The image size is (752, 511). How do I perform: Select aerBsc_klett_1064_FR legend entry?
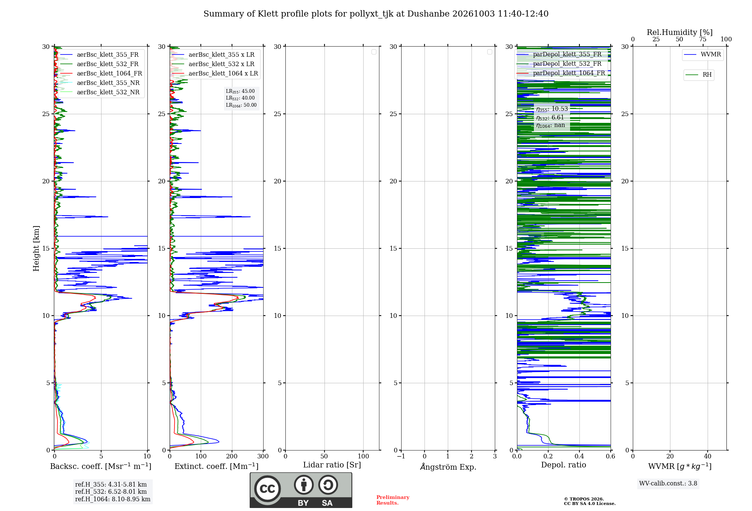[x=101, y=73]
